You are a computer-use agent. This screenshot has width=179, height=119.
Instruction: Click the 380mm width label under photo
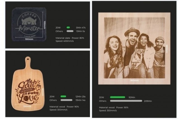pos(134,81)
